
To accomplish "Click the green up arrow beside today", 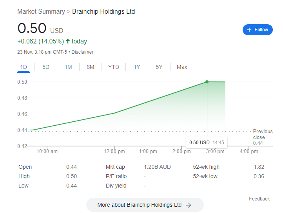I will click(68, 41).
